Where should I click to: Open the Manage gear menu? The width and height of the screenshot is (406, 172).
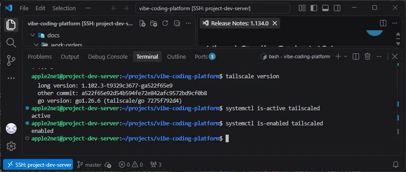tap(11, 146)
